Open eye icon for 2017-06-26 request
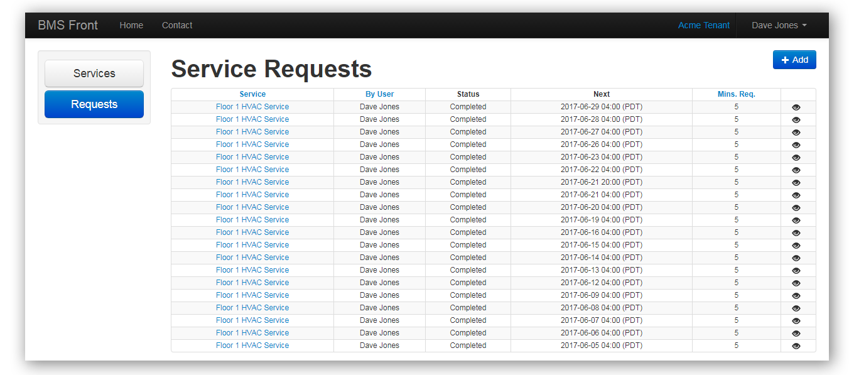This screenshot has width=854, height=375. tap(796, 145)
